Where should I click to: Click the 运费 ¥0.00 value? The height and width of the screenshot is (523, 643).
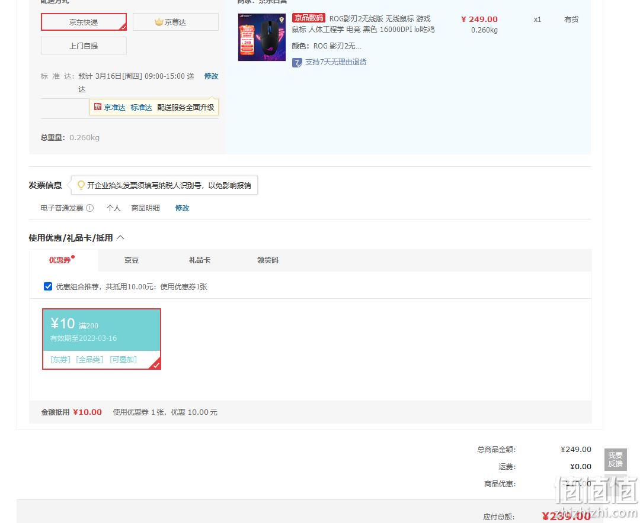581,467
